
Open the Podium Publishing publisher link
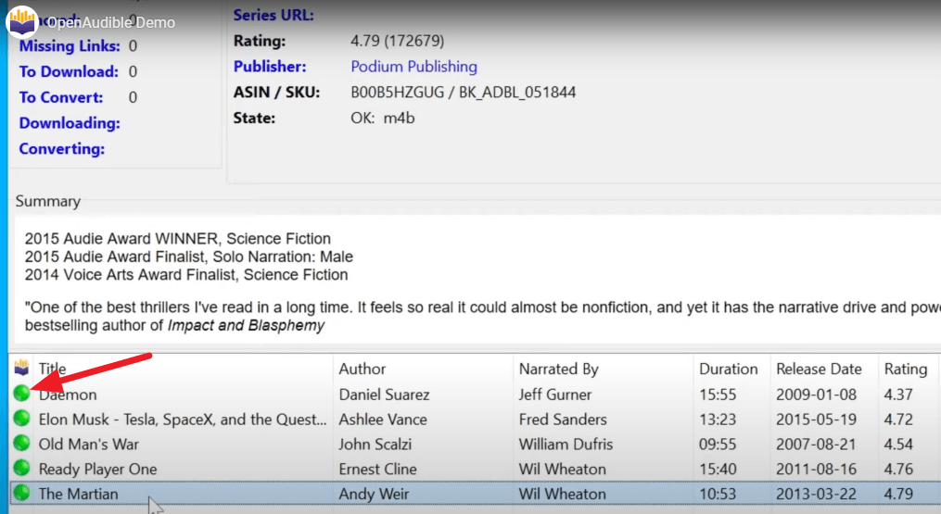413,67
